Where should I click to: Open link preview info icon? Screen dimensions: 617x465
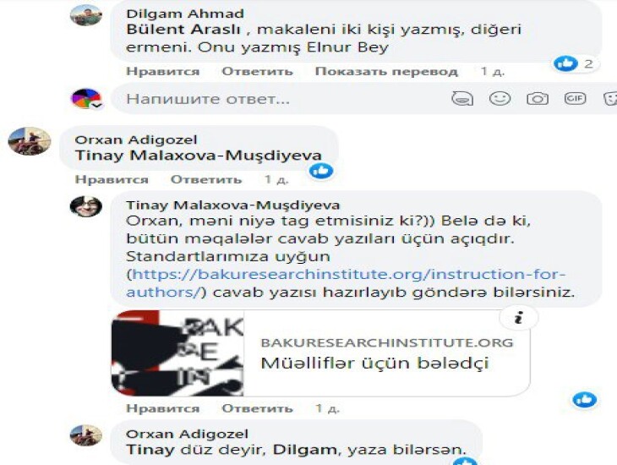click(519, 317)
